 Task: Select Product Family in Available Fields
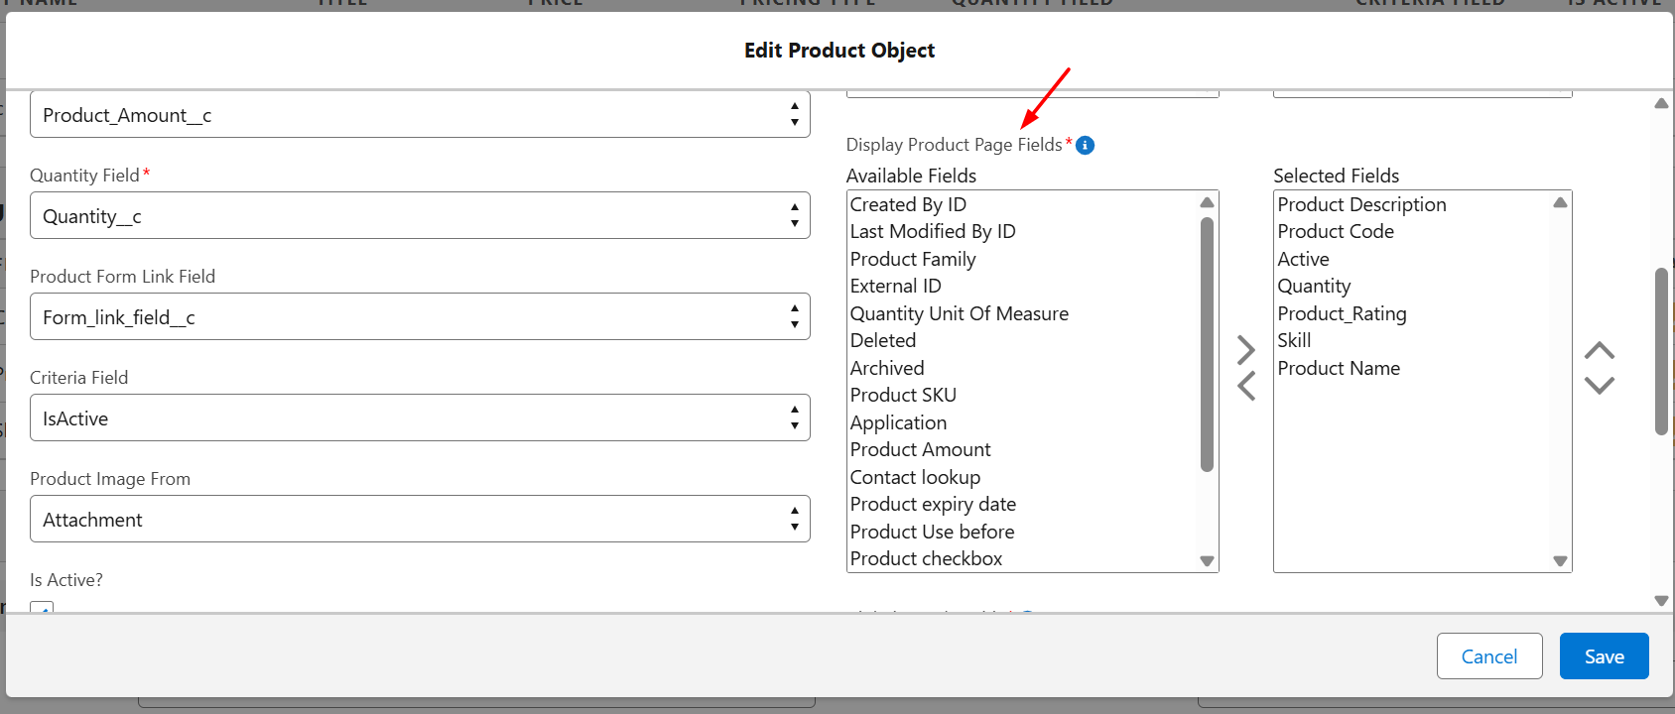913,259
